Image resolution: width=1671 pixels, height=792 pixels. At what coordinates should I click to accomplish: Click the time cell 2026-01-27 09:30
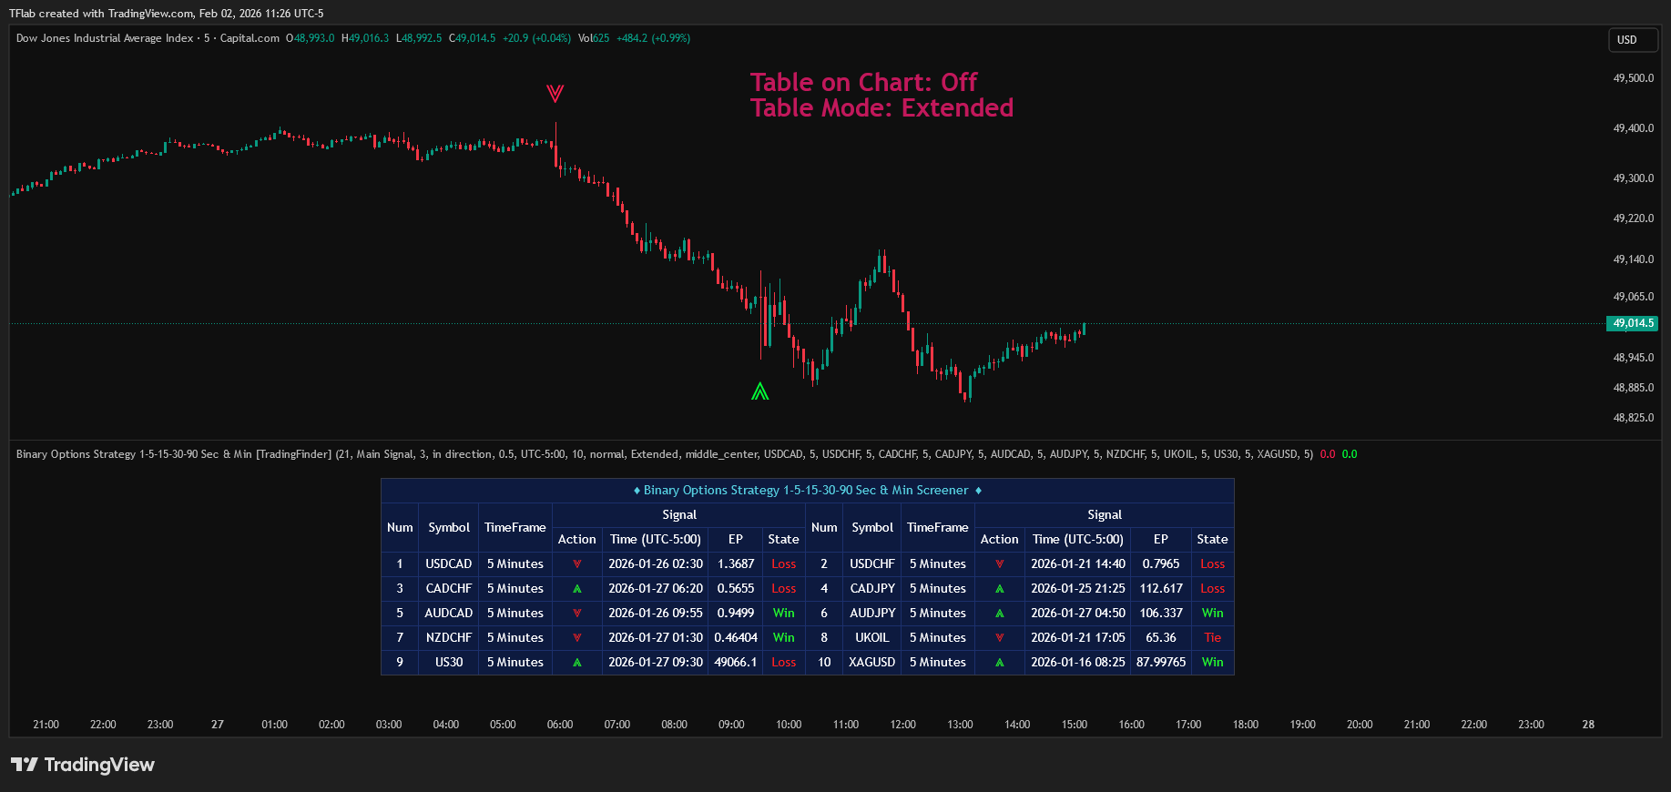pos(656,663)
